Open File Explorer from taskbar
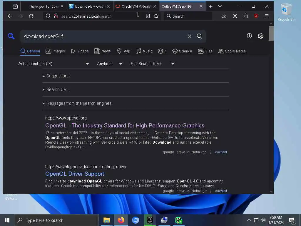Image resolution: width=301 pixels, height=226 pixels. coord(106,220)
